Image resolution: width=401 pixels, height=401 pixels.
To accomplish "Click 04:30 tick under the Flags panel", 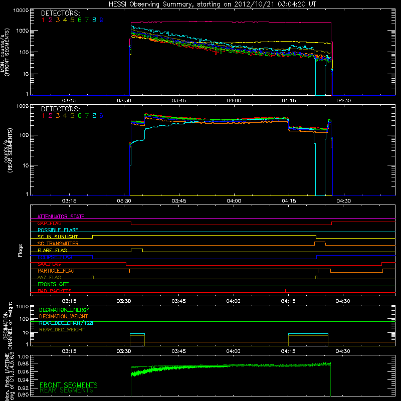I will [343, 301].
